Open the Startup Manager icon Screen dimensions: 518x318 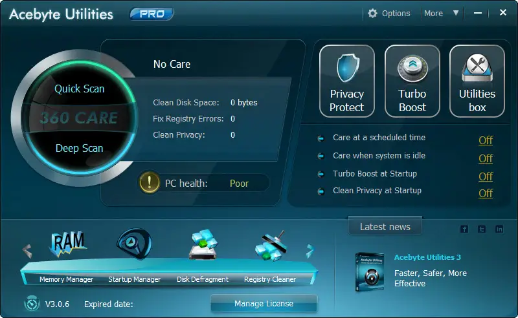135,244
